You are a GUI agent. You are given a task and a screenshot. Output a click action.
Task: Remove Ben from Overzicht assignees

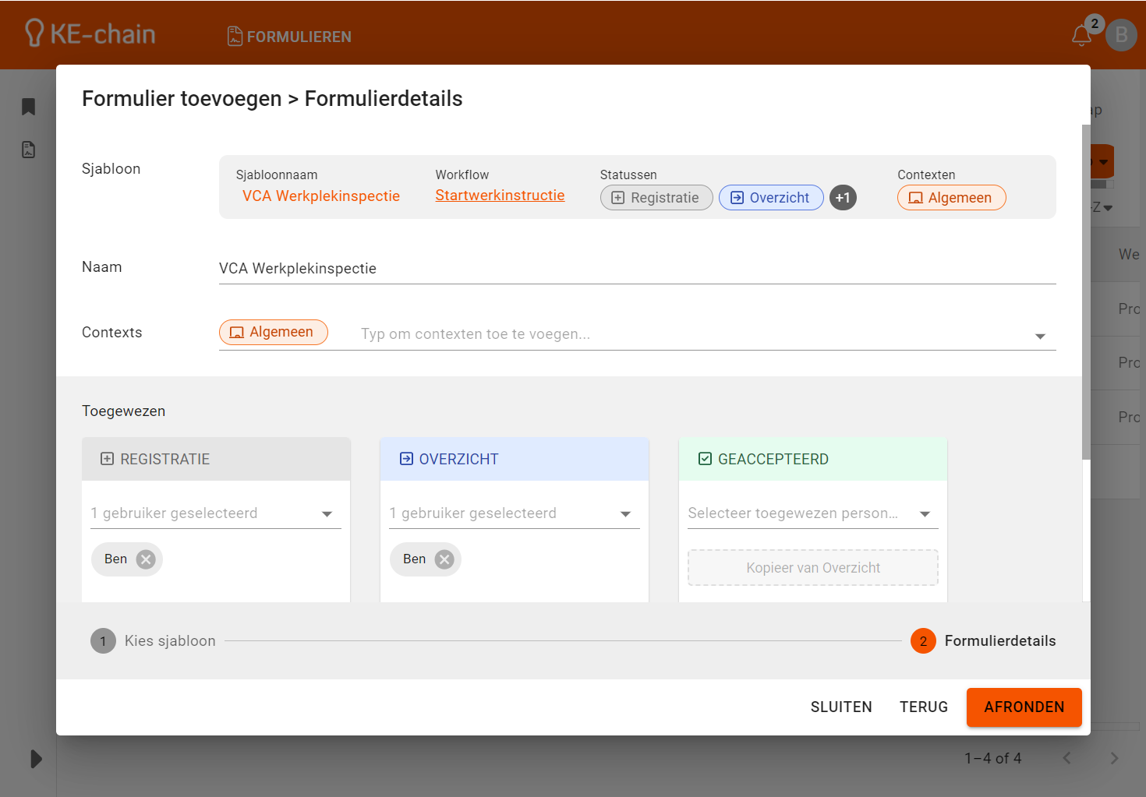pyautogui.click(x=444, y=559)
